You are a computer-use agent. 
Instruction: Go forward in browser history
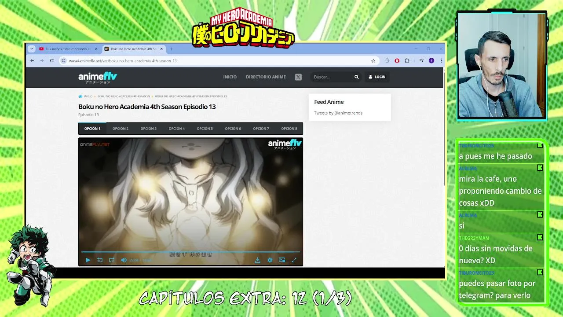(42, 61)
